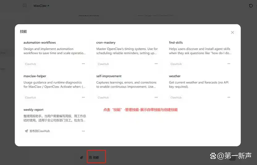Click ClawHub tag under automation-workflows
The image size is (257, 165).
tap(31, 64)
